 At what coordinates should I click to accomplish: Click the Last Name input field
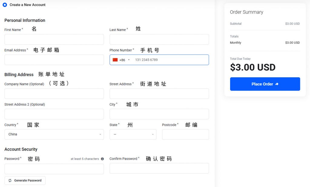click(159, 39)
